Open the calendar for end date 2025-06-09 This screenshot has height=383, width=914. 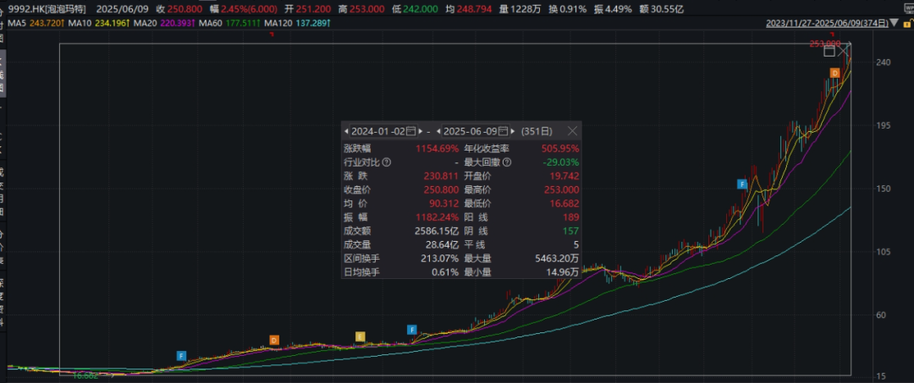[x=504, y=132]
